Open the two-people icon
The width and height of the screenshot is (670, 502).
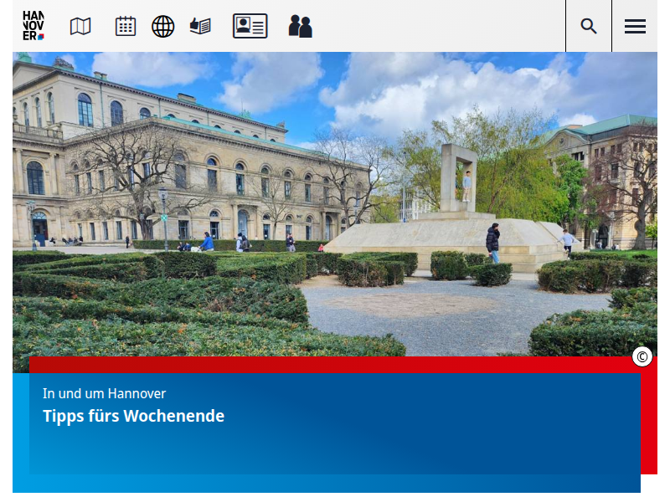(x=300, y=27)
